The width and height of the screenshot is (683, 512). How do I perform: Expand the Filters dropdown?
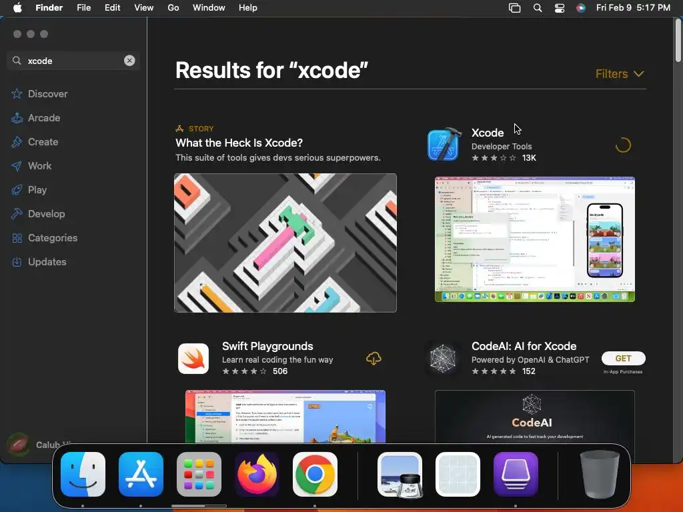coord(620,73)
